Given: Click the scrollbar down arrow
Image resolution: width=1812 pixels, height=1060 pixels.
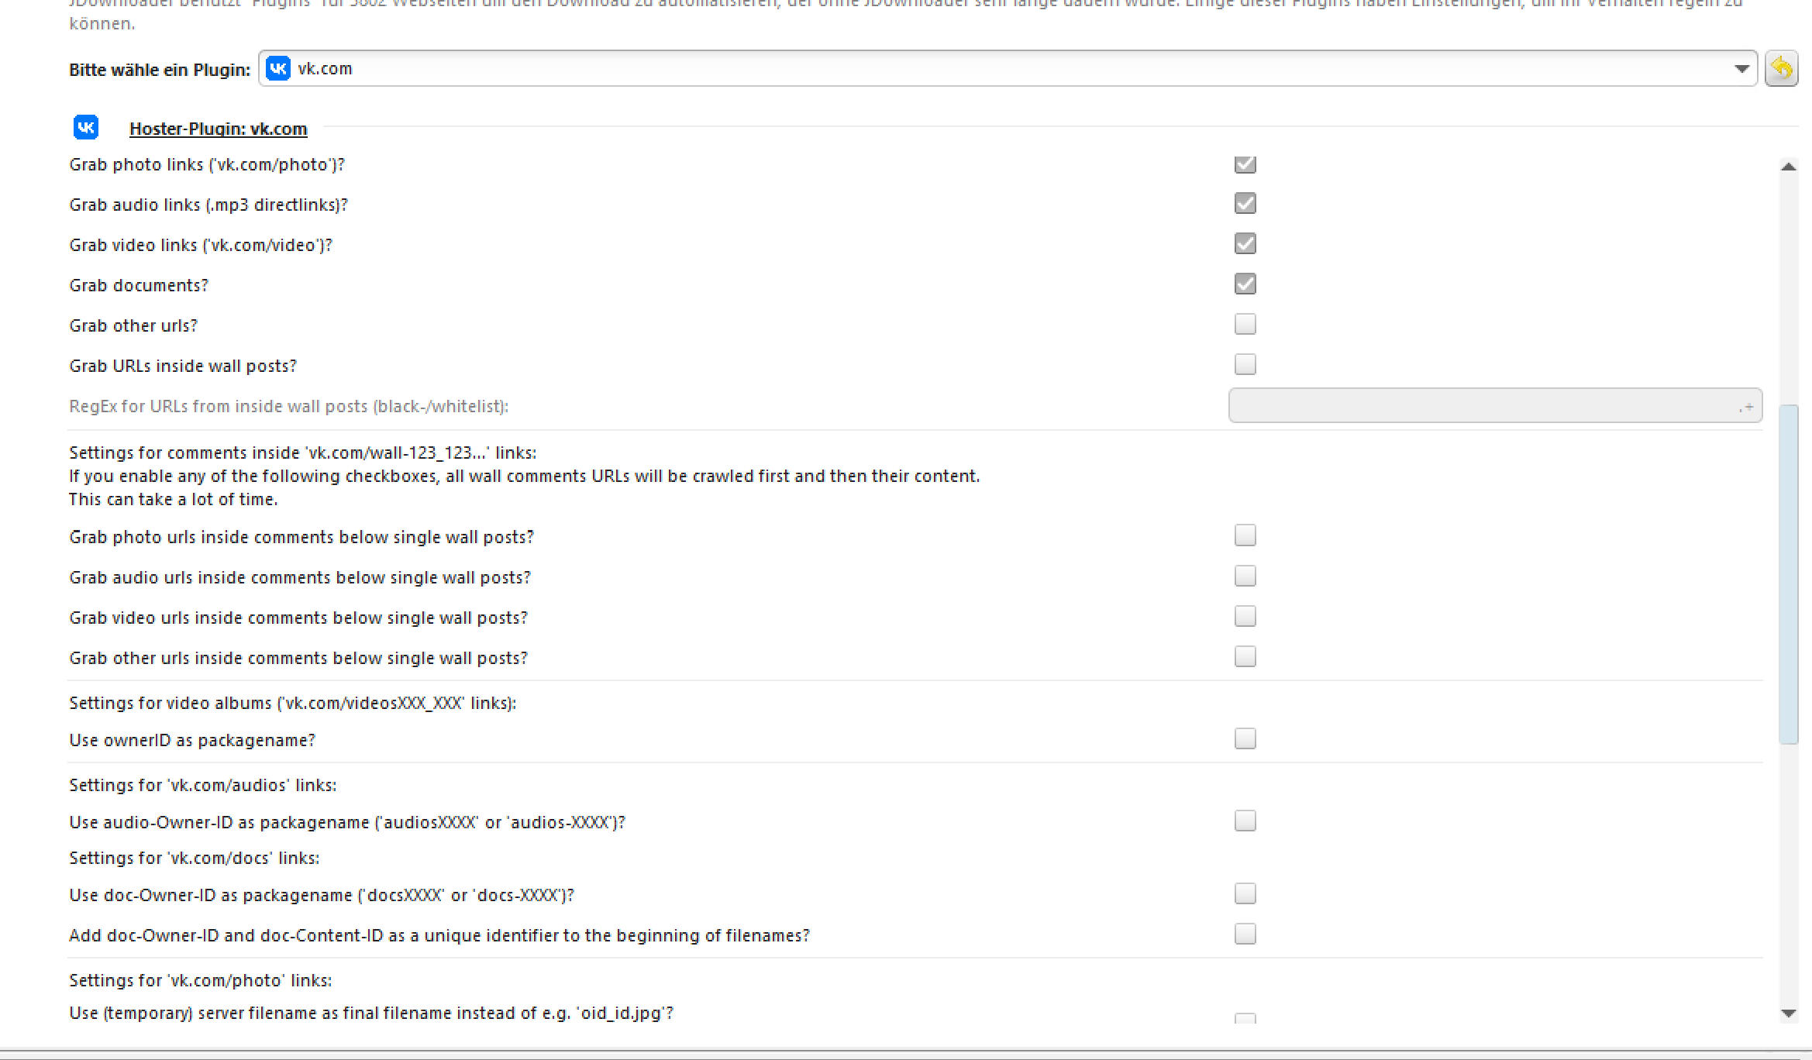Looking at the screenshot, I should (1789, 1013).
